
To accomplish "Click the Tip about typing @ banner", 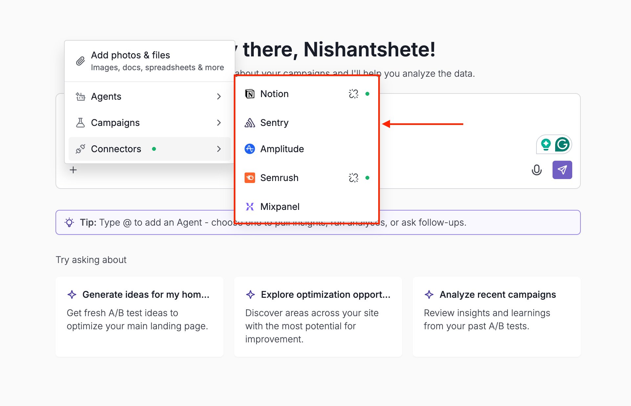I will pyautogui.click(x=318, y=222).
